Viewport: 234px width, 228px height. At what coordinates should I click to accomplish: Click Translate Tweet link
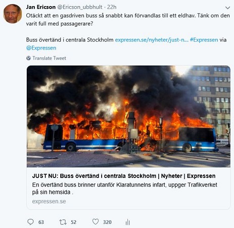pos(49,58)
